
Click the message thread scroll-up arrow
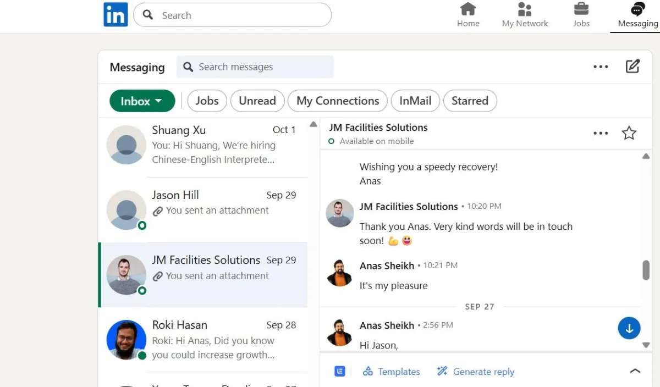coord(646,157)
